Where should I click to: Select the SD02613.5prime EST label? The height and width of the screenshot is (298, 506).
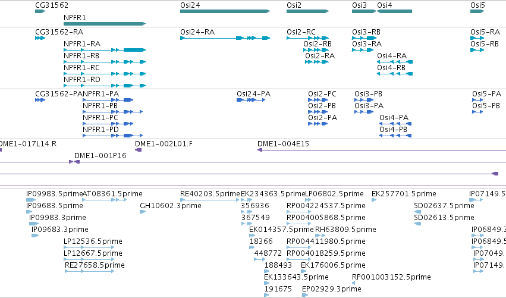click(444, 218)
